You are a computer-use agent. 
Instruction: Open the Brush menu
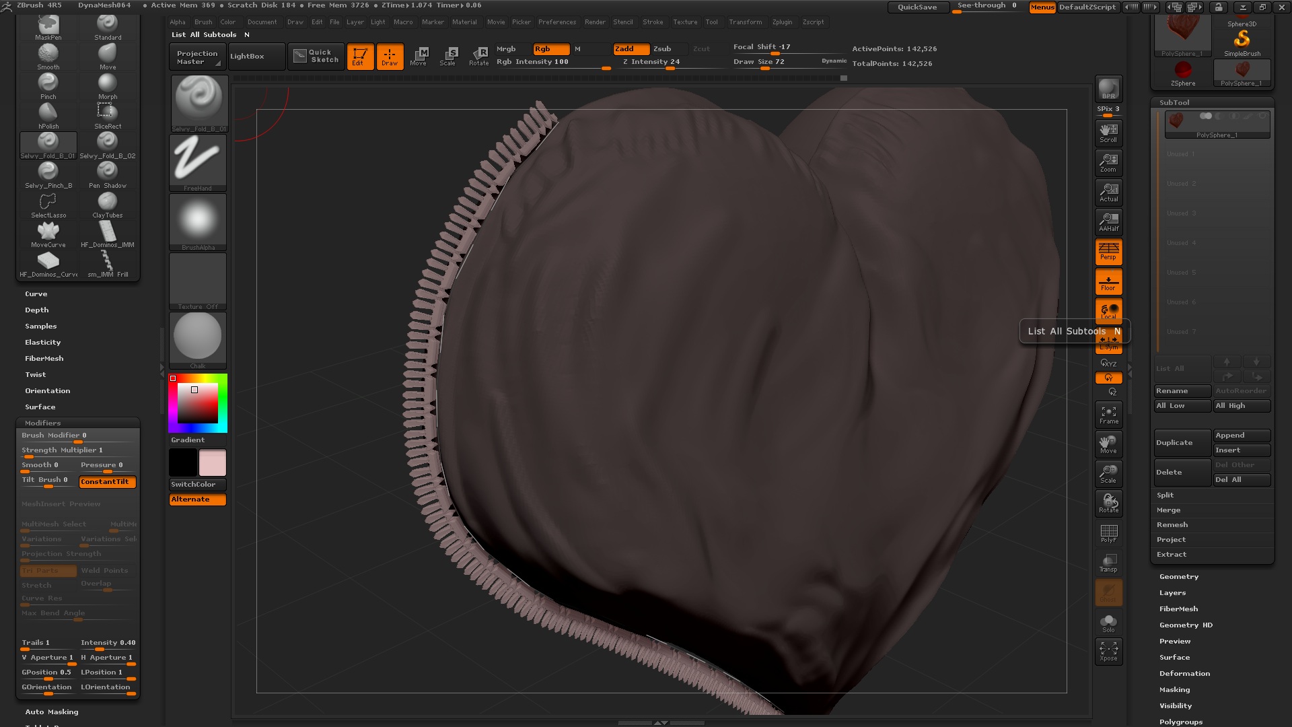click(203, 22)
